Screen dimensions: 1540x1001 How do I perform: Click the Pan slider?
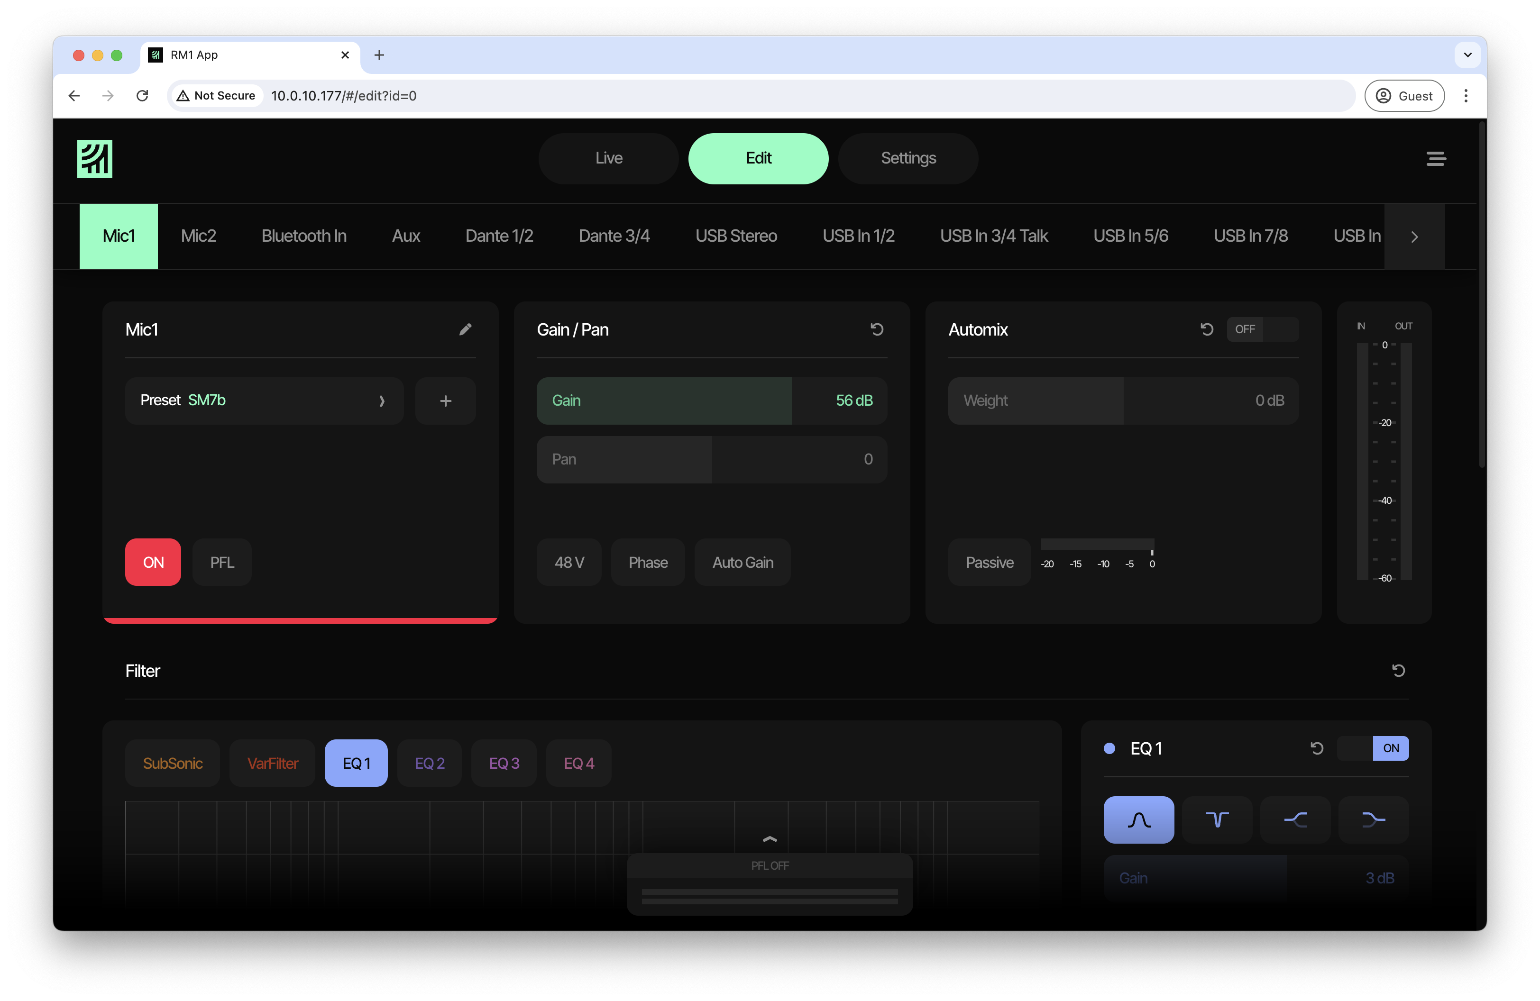[x=712, y=459]
